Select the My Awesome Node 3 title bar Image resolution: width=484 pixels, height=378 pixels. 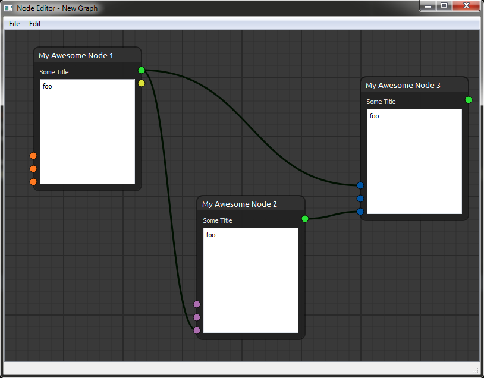(x=414, y=86)
